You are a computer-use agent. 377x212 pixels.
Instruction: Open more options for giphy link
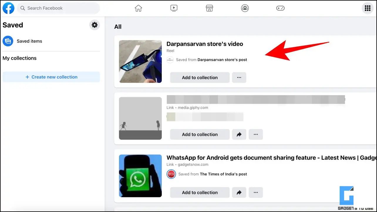pyautogui.click(x=256, y=134)
